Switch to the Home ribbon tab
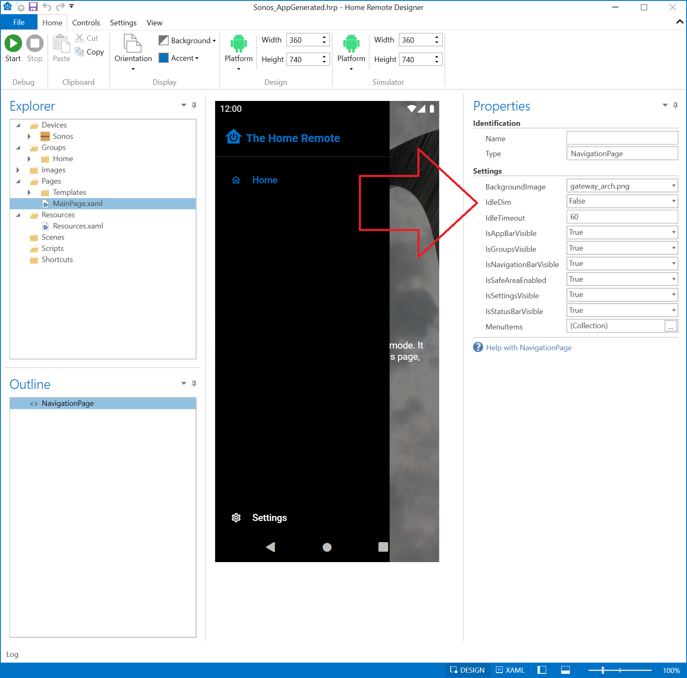 tap(52, 22)
